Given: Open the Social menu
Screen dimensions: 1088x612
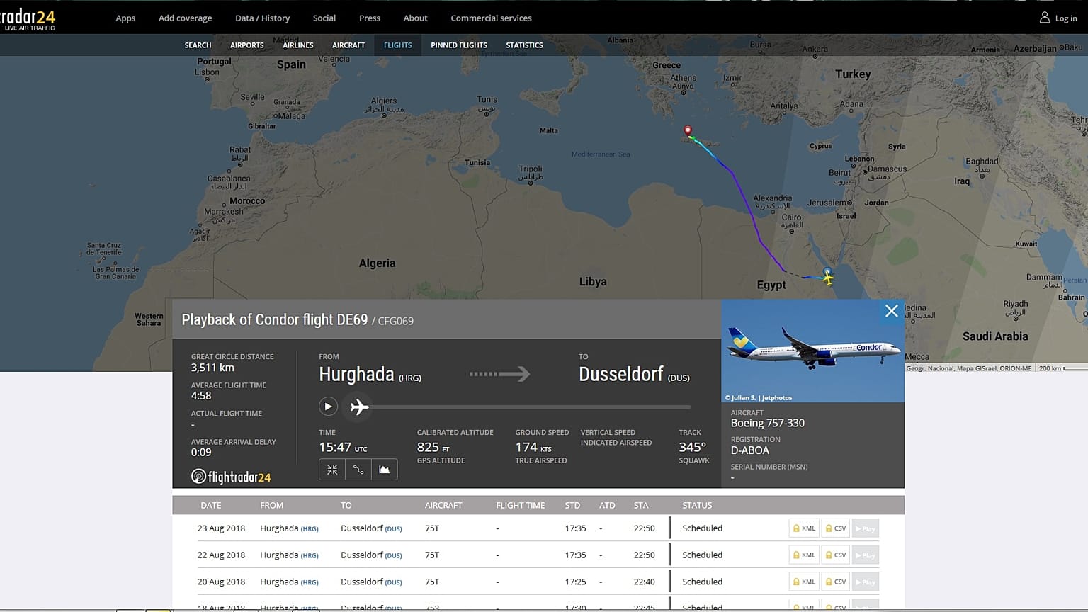Looking at the screenshot, I should [324, 18].
